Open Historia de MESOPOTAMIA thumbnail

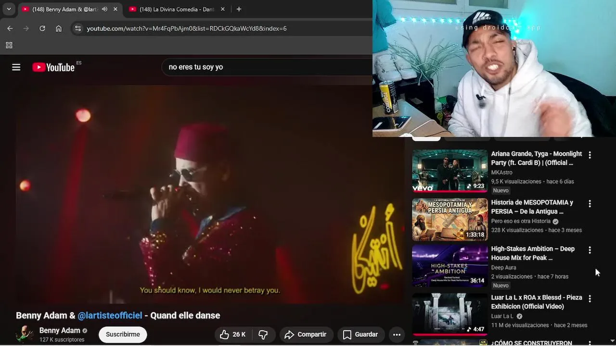449,220
